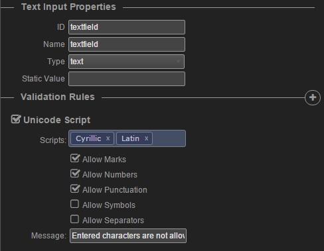Click empty area of Scripts tag box
324x251 pixels.
click(x=169, y=138)
